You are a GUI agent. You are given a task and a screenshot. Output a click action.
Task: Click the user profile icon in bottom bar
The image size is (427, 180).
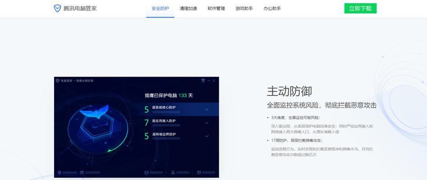(x=173, y=172)
